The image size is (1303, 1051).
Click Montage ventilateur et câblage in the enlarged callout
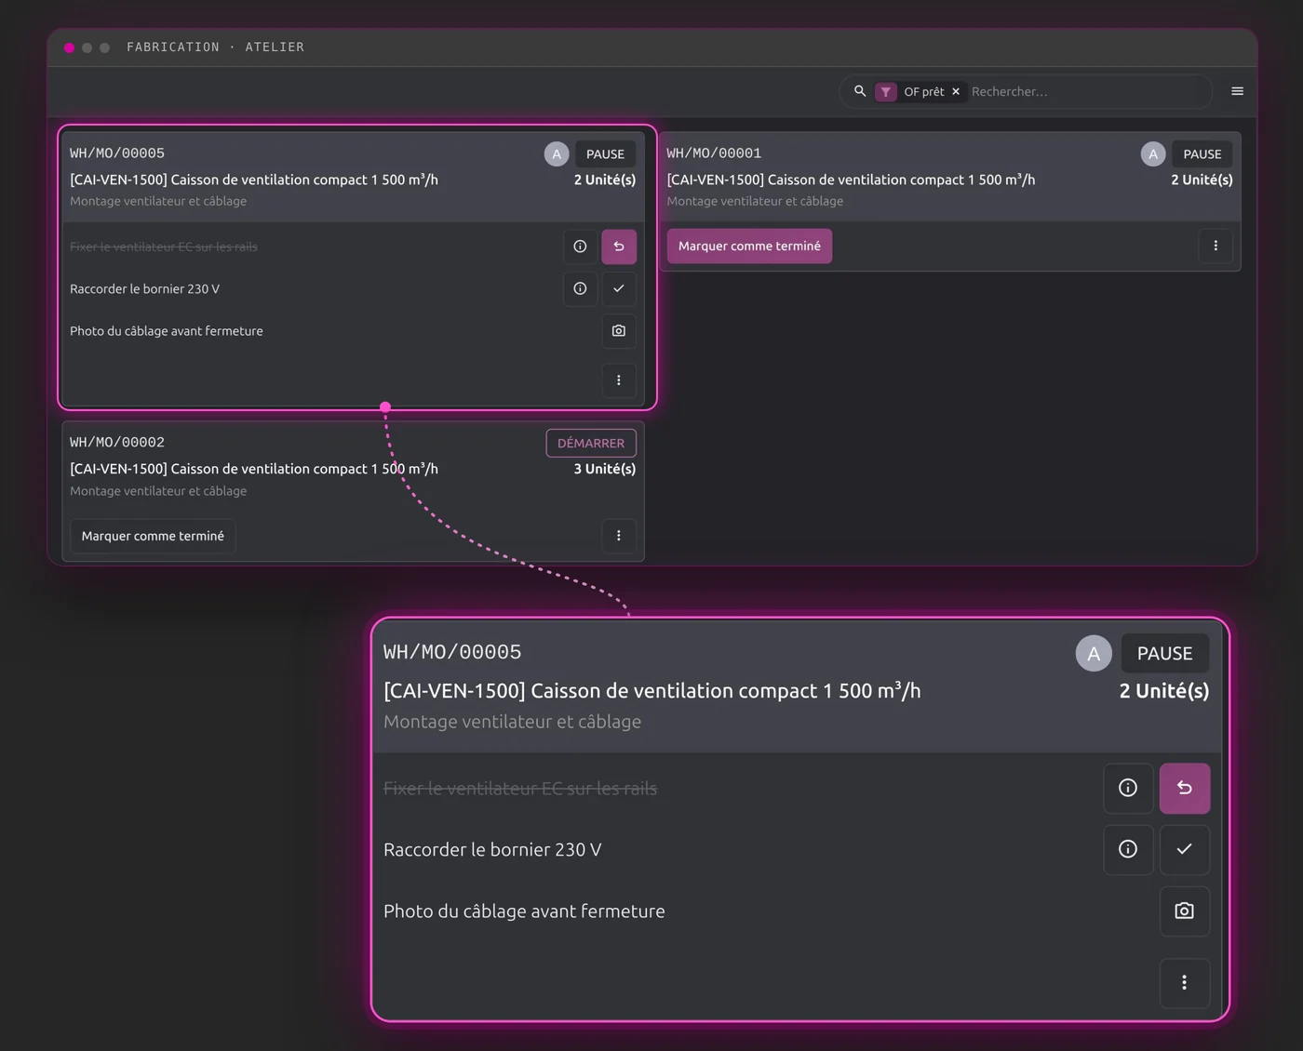tap(512, 722)
